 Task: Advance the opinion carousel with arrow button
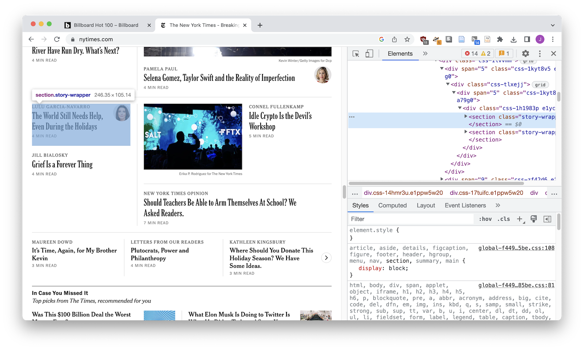pyautogui.click(x=326, y=258)
